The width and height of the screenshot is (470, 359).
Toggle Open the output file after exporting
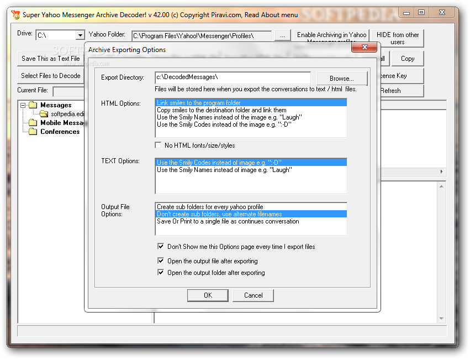coord(161,261)
